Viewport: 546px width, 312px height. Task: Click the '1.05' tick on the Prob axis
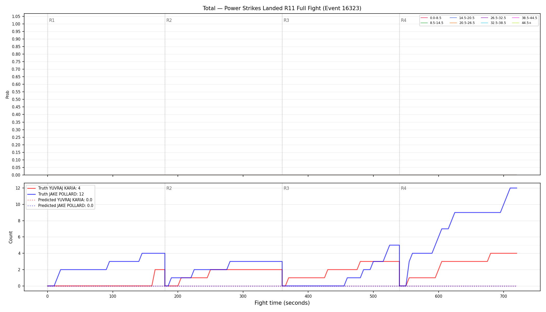point(16,16)
